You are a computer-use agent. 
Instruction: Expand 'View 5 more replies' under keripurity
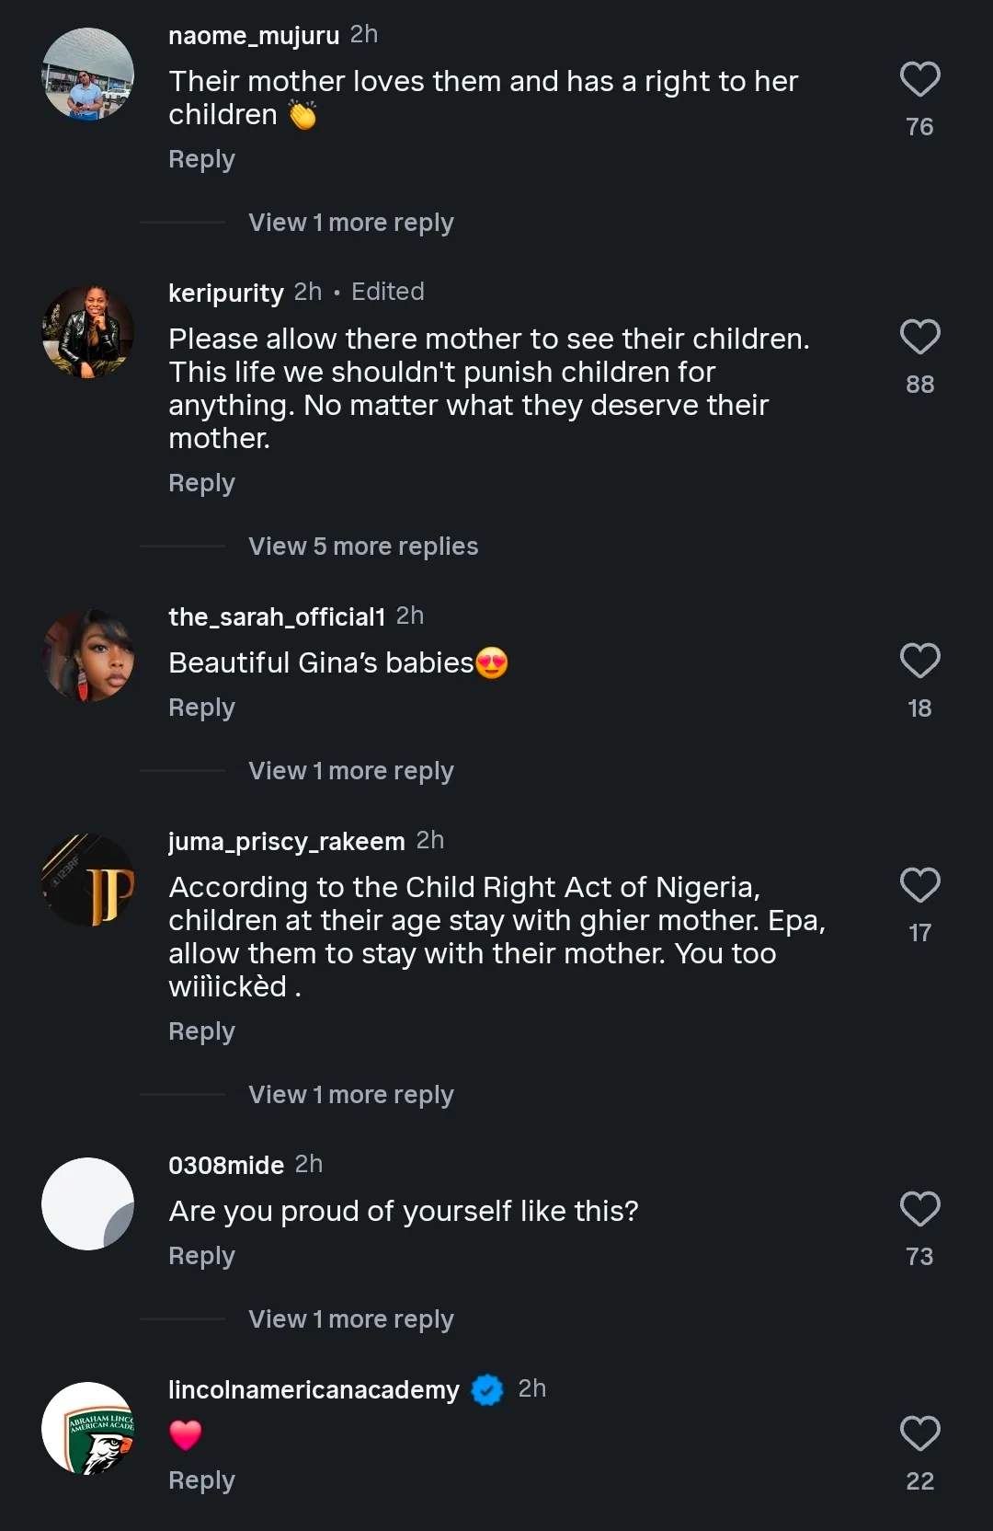pyautogui.click(x=363, y=547)
